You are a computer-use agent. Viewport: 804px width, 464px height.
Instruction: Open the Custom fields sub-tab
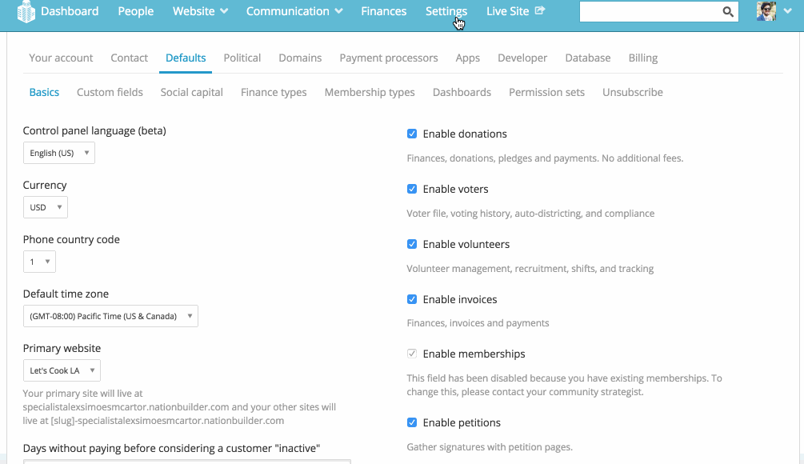[x=110, y=92]
